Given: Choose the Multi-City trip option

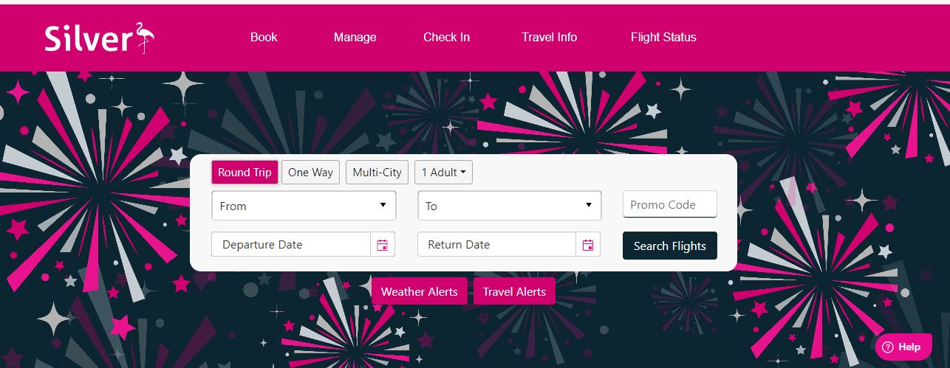Looking at the screenshot, I should click(377, 173).
